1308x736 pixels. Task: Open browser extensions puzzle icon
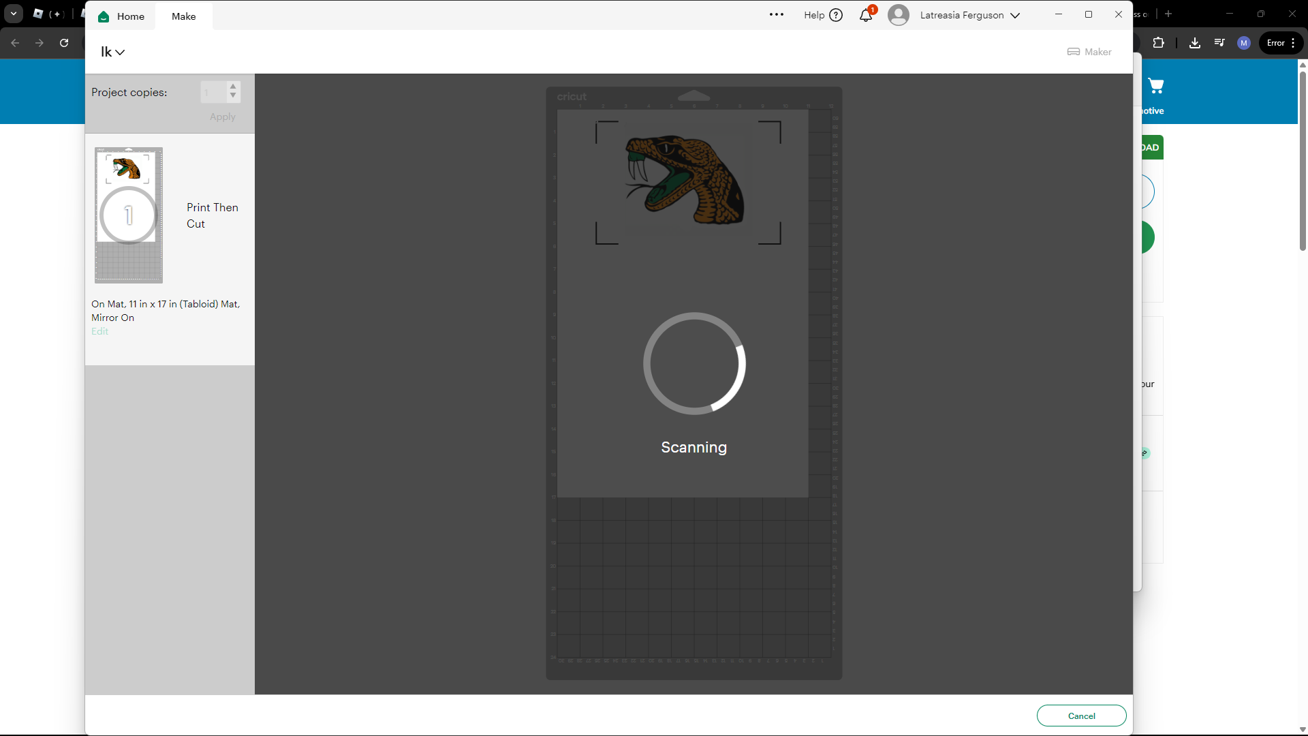point(1158,43)
